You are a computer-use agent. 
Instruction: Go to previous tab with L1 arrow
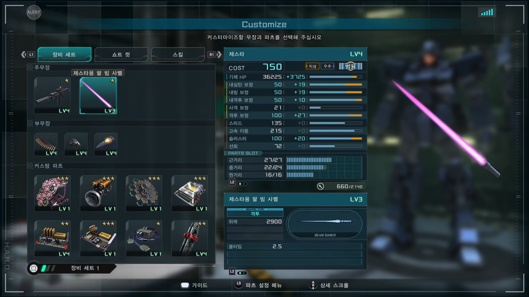click(x=28, y=55)
